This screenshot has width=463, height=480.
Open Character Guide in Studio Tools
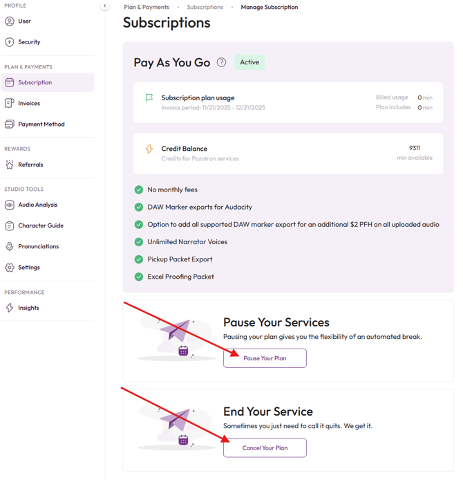pyautogui.click(x=41, y=225)
